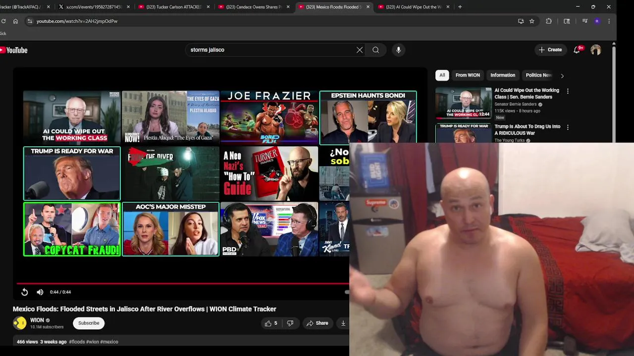
Task: Open options for AI Could Wipe Out video
Action: [x=568, y=91]
